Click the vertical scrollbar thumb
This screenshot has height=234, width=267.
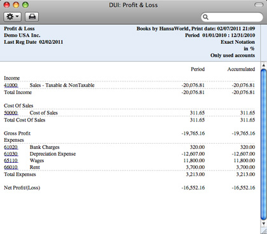click(264, 144)
